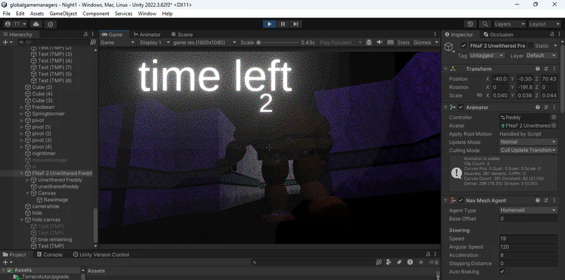Open the Unity Version Control tab
The height and width of the screenshot is (280, 565).
(x=101, y=254)
